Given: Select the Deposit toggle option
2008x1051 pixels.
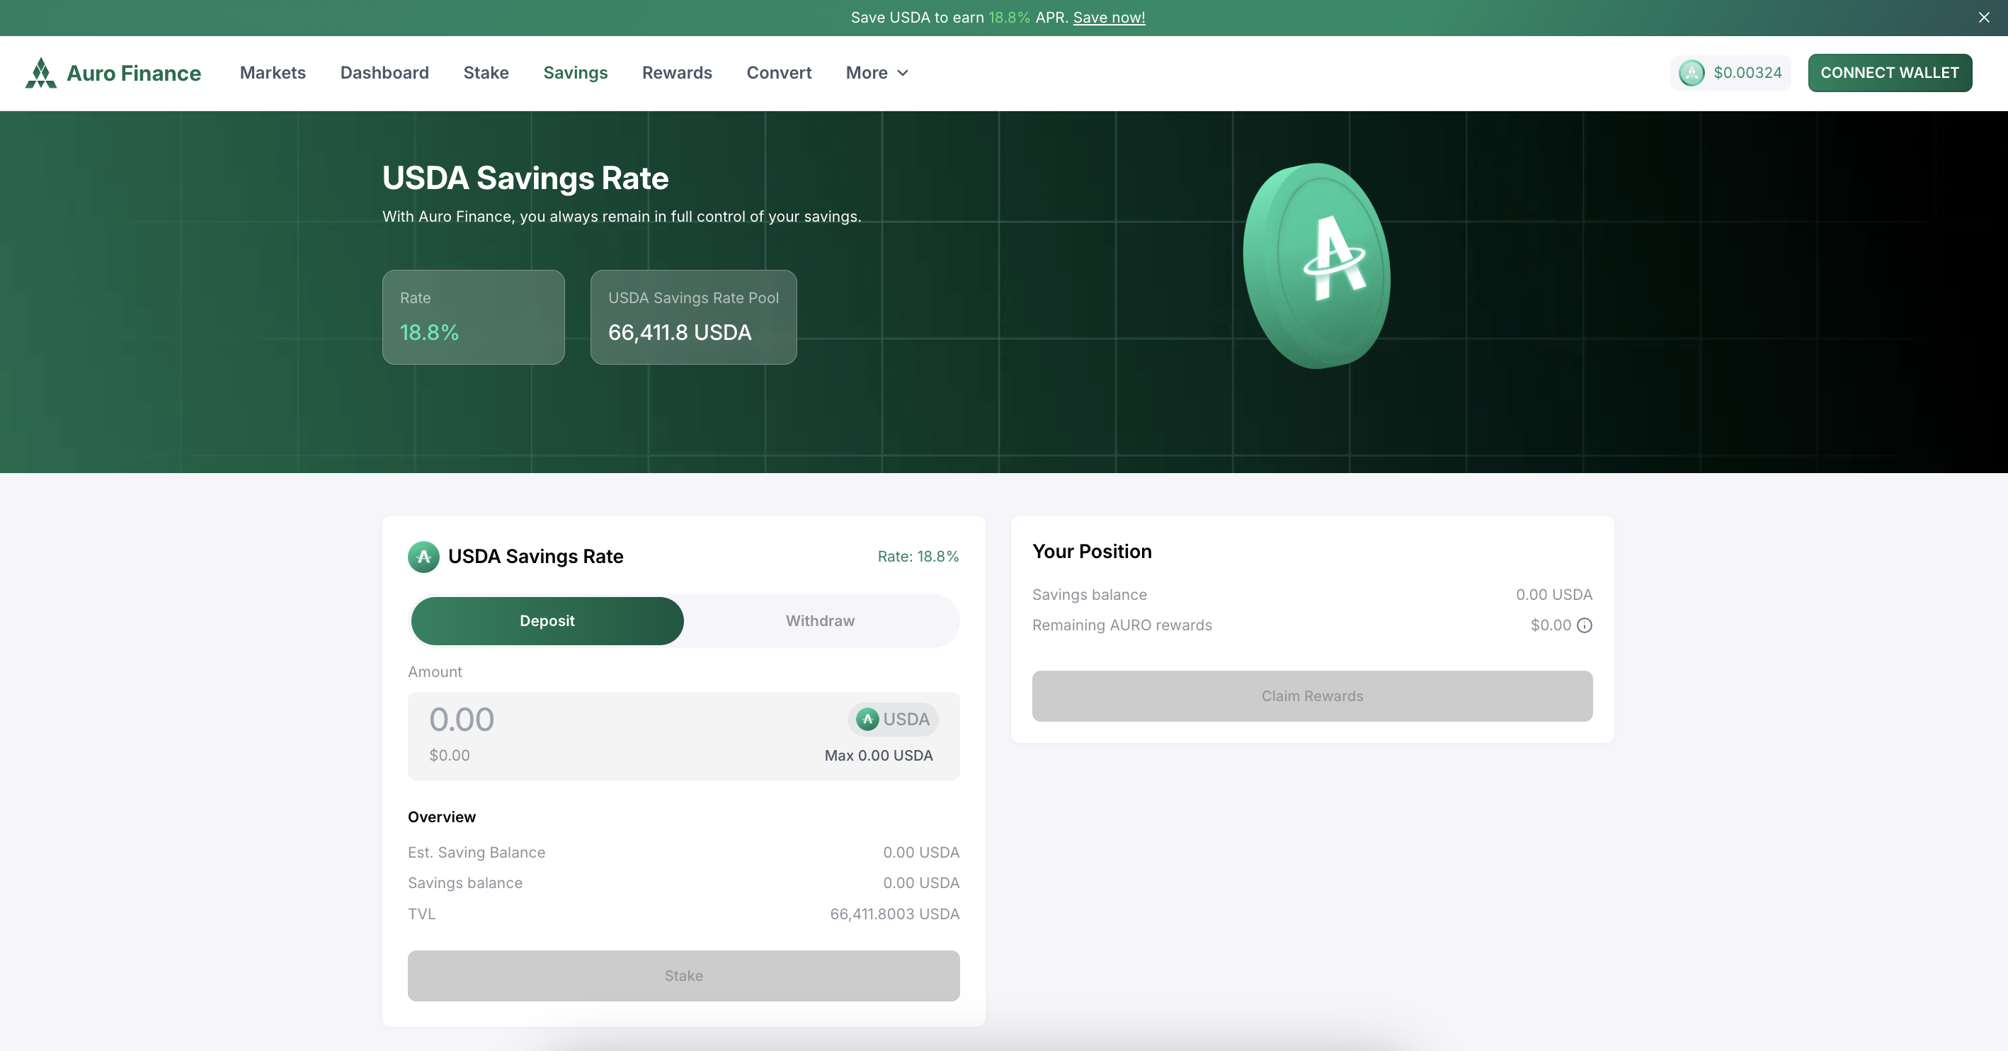Looking at the screenshot, I should tap(547, 620).
